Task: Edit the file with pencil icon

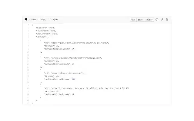Action: tap(162, 19)
